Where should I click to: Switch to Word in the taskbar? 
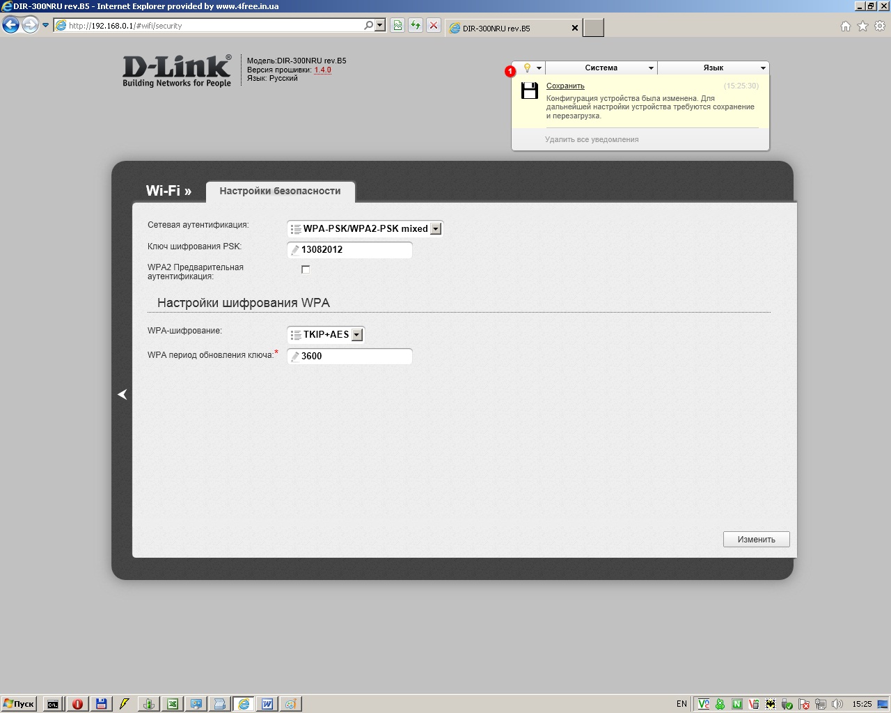tap(267, 704)
